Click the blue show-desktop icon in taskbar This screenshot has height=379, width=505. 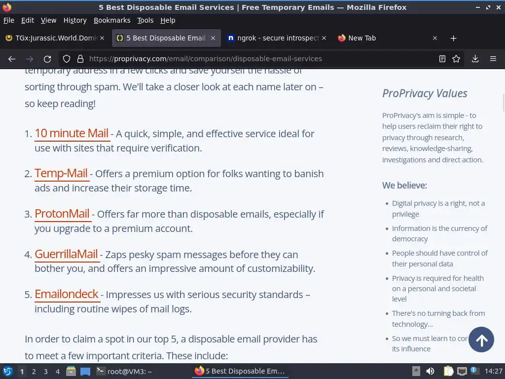tap(85, 371)
